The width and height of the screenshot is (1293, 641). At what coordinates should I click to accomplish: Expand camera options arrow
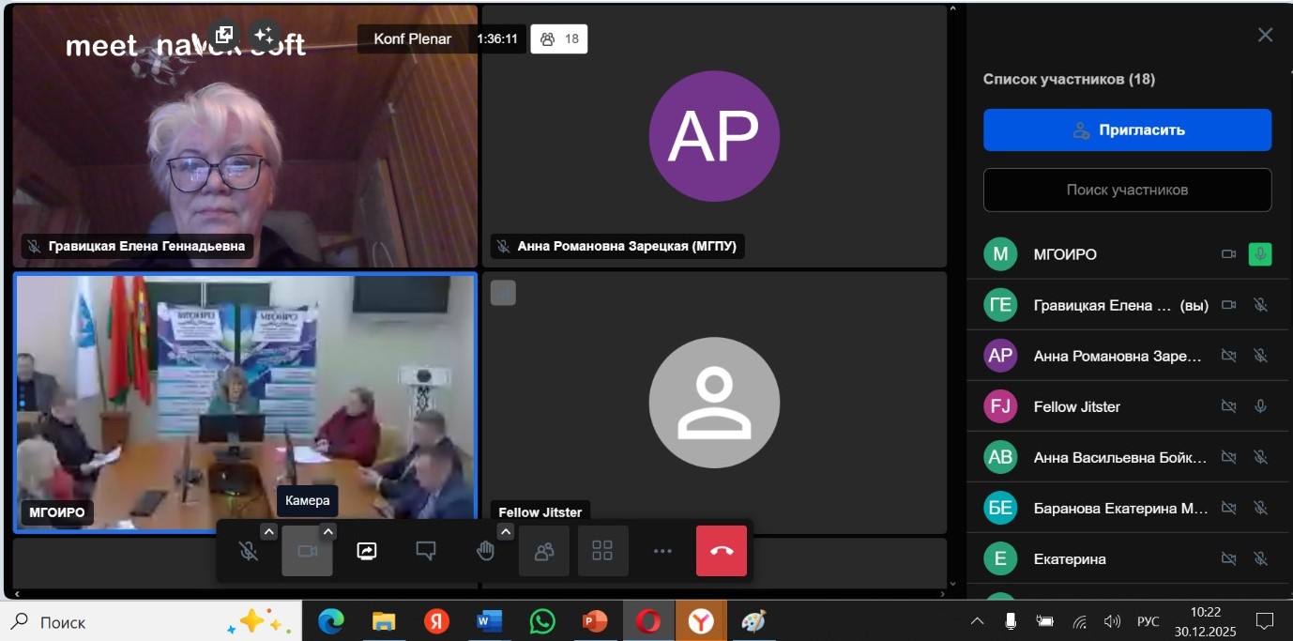pyautogui.click(x=327, y=532)
